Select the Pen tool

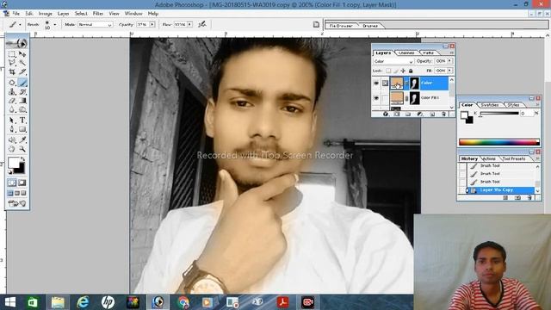pos(12,129)
